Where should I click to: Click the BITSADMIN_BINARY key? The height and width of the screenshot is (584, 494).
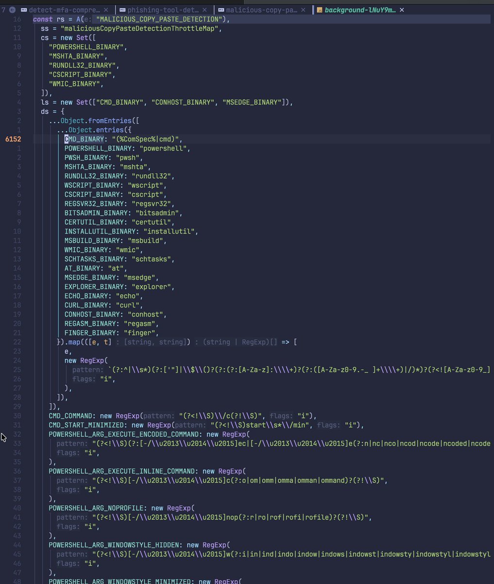point(96,213)
